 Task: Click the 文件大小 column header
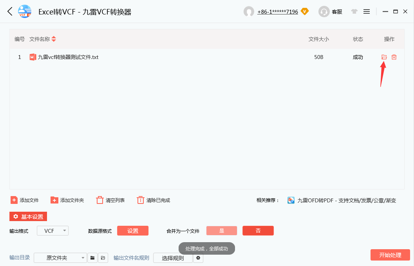tap(319, 39)
